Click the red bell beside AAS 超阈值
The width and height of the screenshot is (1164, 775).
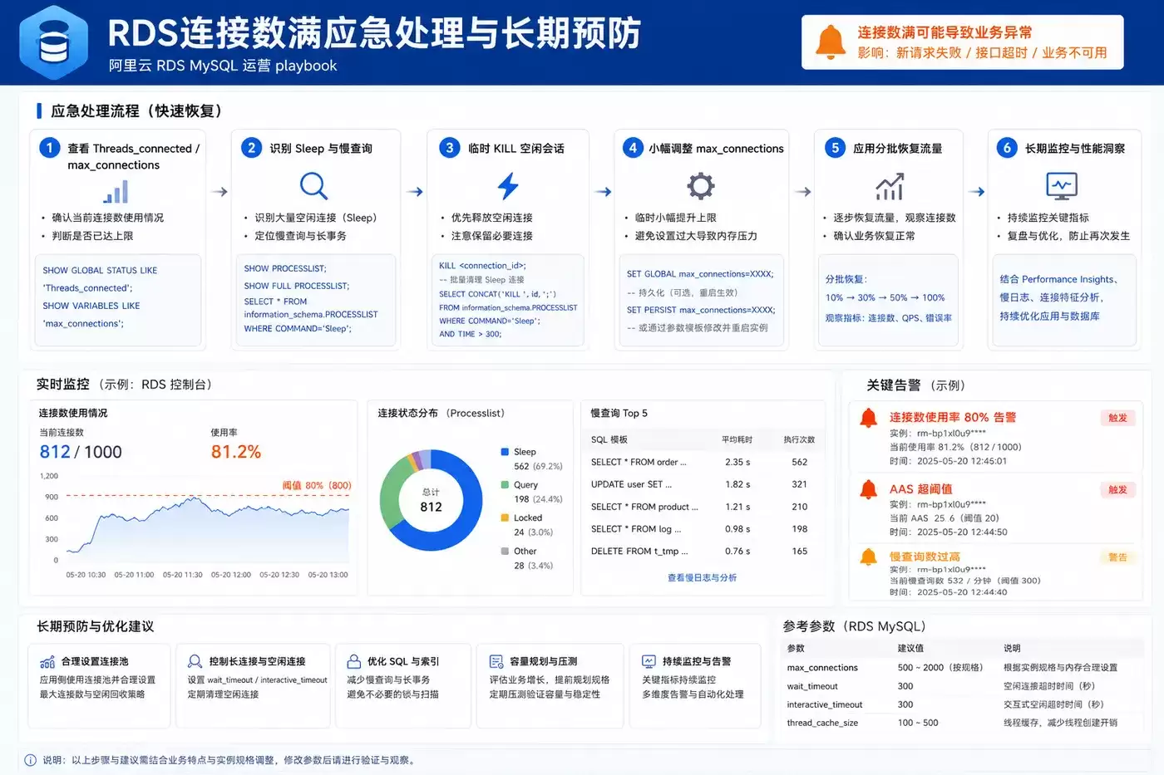point(869,489)
